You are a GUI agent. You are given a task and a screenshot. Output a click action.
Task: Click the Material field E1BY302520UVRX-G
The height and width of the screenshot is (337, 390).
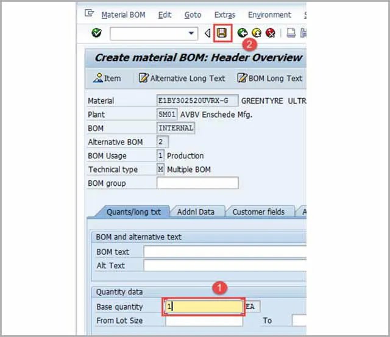pyautogui.click(x=197, y=101)
